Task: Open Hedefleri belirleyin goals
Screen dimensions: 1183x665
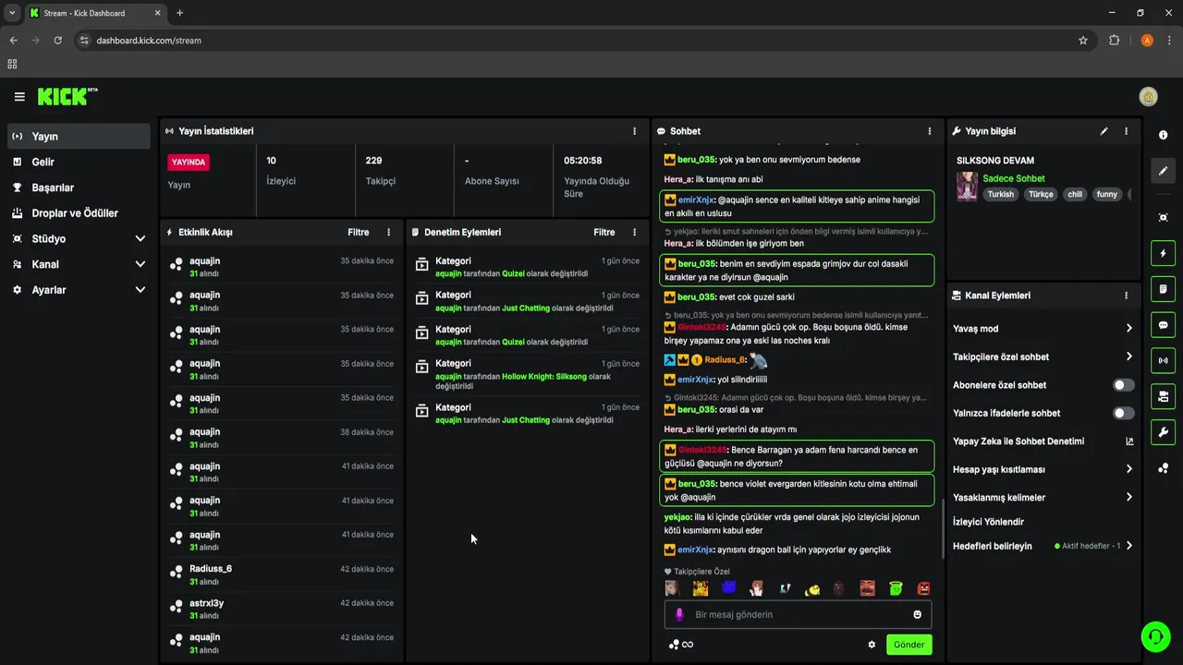Action: [1043, 546]
